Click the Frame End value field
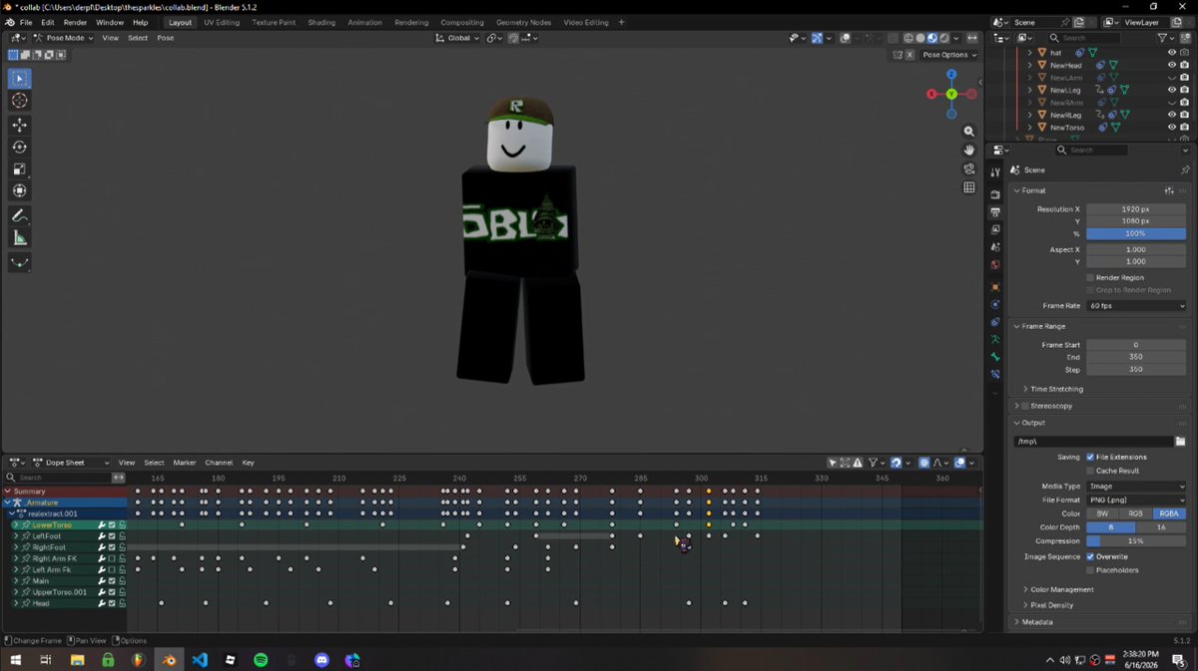Viewport: 1198px width, 671px height. tap(1136, 357)
